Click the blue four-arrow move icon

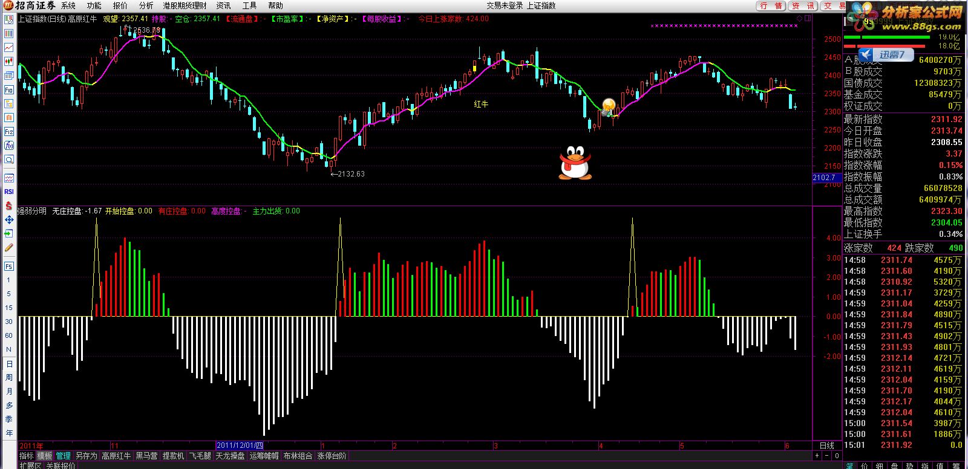point(9,219)
